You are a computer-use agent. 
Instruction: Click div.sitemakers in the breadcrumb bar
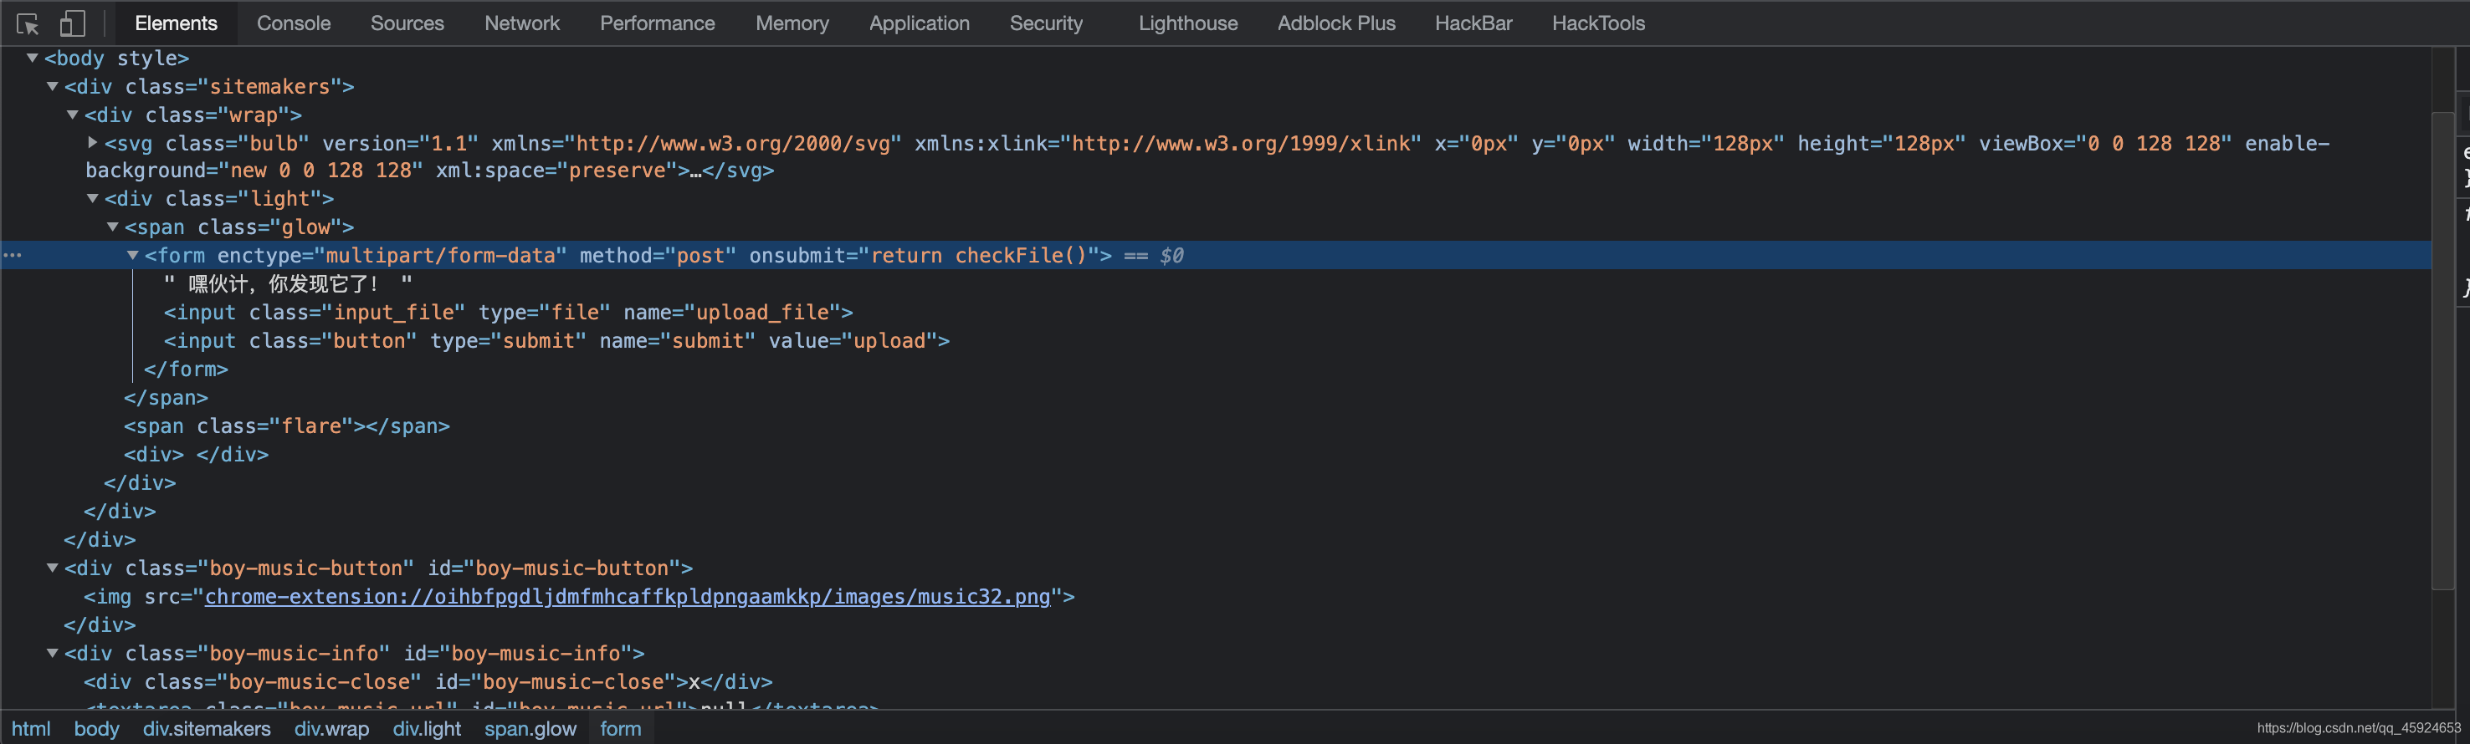click(x=208, y=729)
